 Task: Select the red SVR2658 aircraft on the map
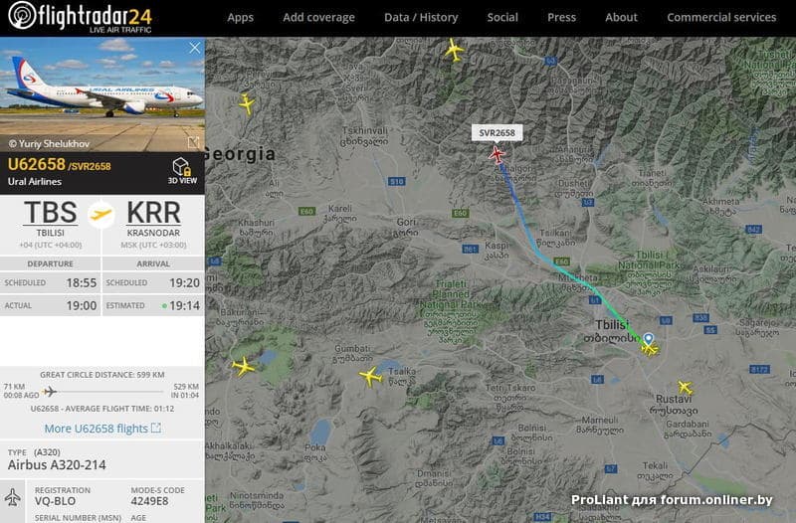pyautogui.click(x=497, y=154)
